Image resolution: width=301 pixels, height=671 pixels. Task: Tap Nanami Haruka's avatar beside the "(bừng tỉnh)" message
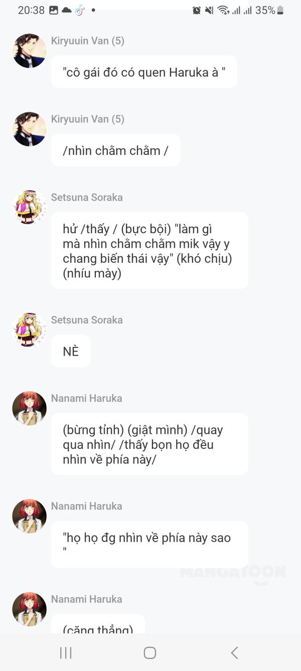pos(29,408)
